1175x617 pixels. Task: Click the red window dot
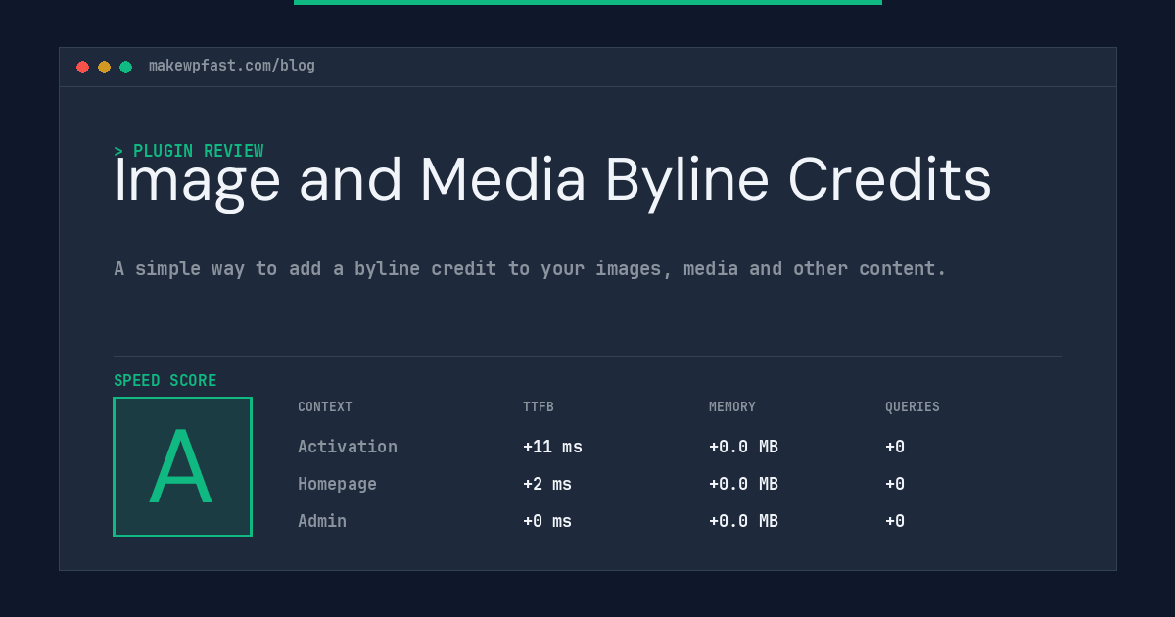tap(82, 67)
